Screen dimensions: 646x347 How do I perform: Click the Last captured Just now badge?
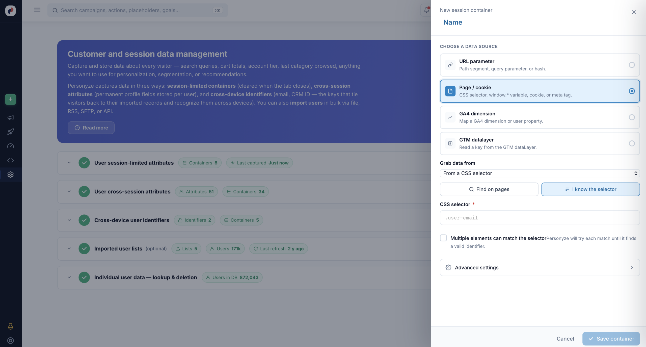click(259, 163)
